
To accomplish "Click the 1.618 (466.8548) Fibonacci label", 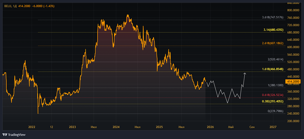I will click(273, 69).
